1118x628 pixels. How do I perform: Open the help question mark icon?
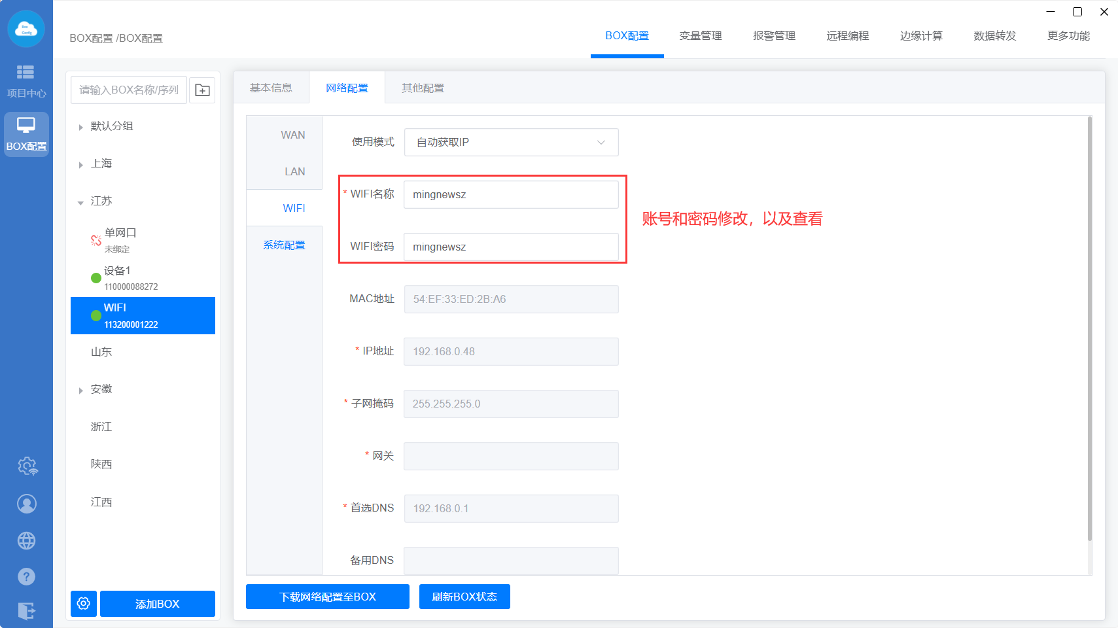27,576
